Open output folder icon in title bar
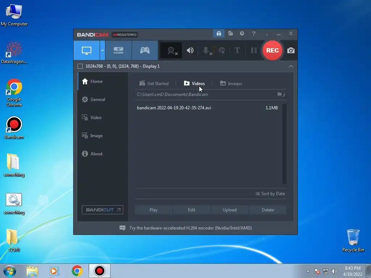Viewport: 371px width, 278px height. click(230, 34)
